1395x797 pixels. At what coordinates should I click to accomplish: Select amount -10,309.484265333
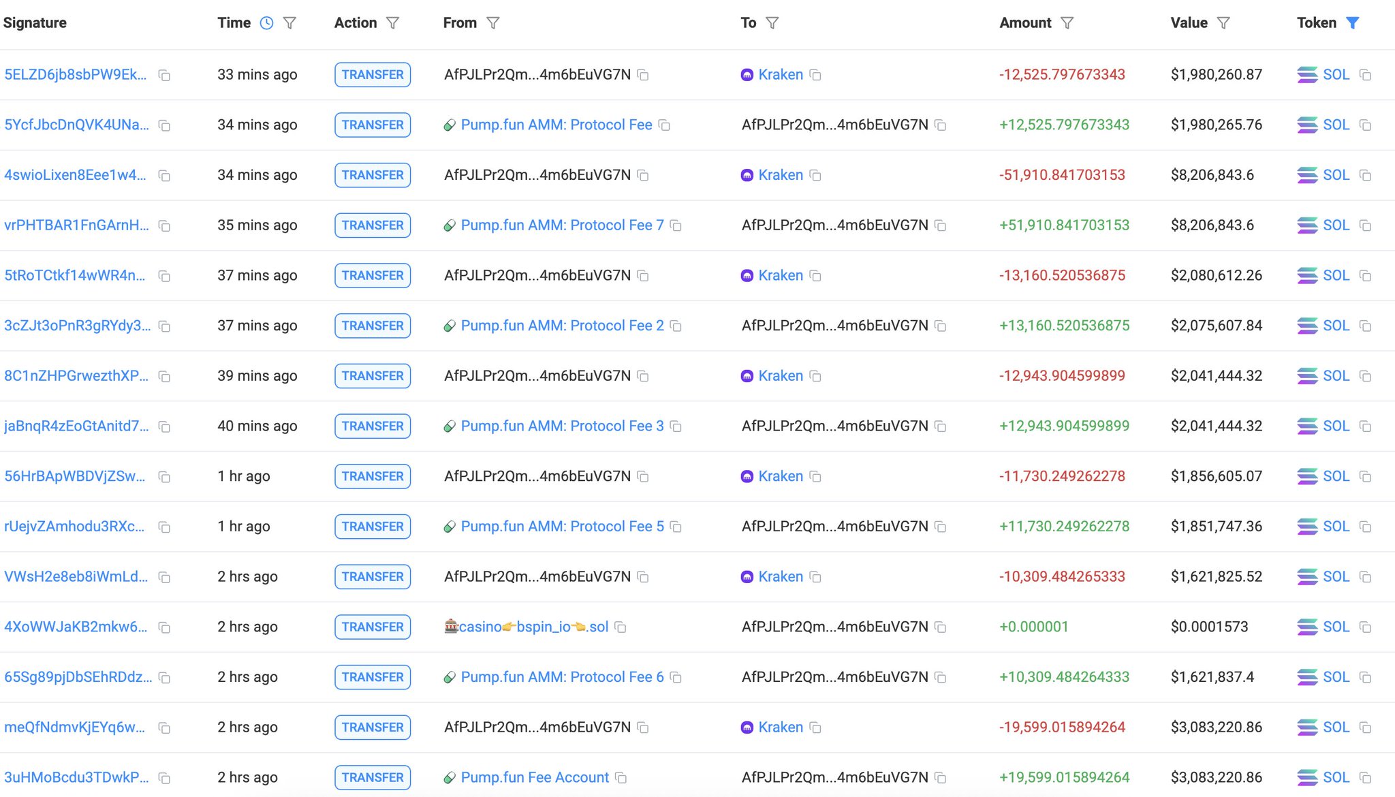point(1062,576)
